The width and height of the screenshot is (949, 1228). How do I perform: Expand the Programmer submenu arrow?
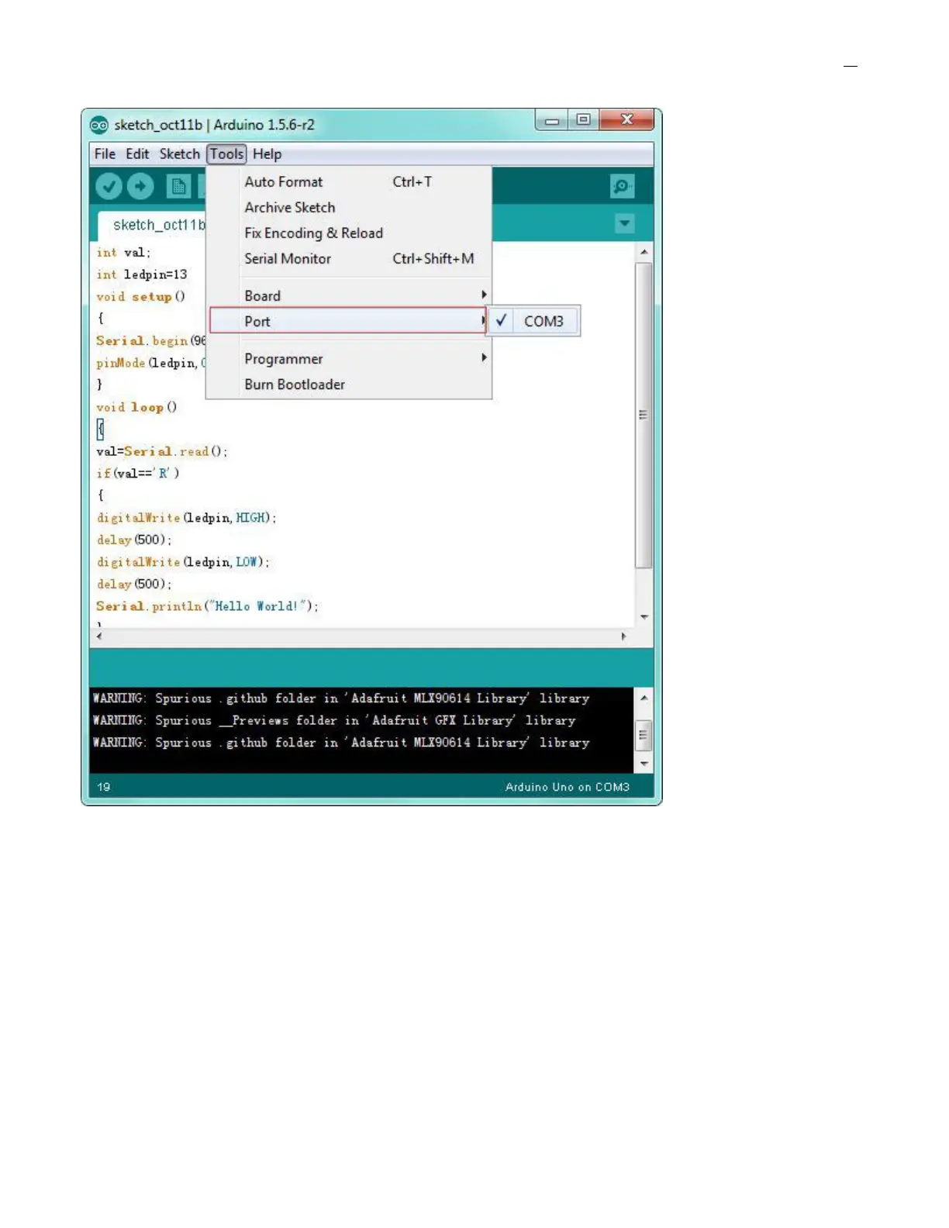click(x=484, y=357)
